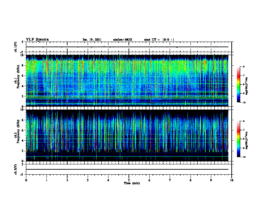Click the "Time (min)" axis label
This screenshot has width=261, height=202.
click(x=132, y=183)
